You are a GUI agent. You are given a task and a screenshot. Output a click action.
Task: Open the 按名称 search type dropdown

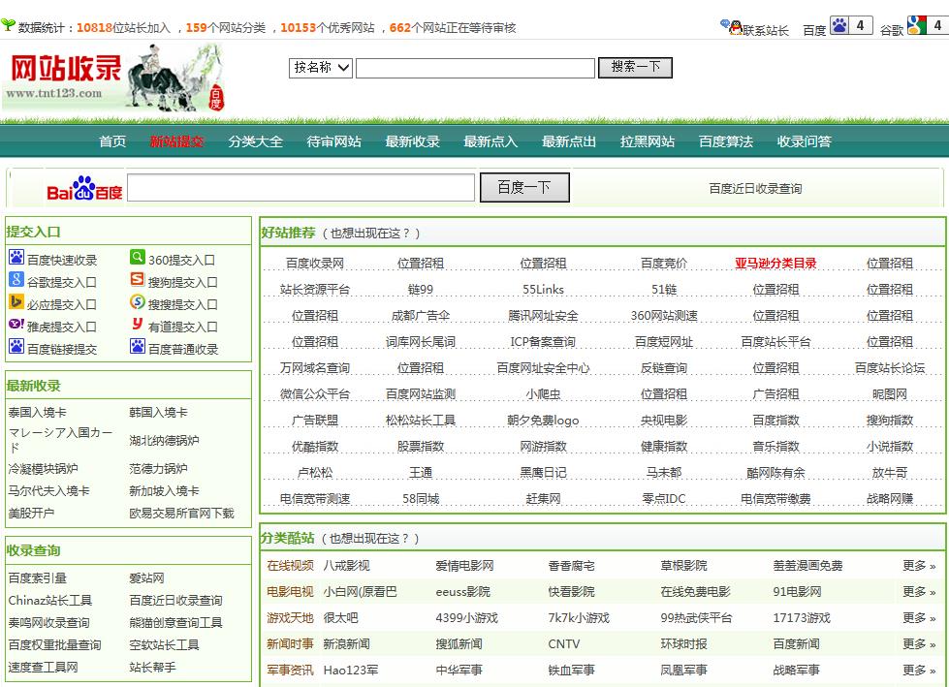320,68
